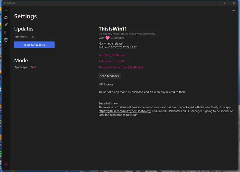Click the Mode section heading
Viewport: 240px width, 172px height.
pos(21,60)
